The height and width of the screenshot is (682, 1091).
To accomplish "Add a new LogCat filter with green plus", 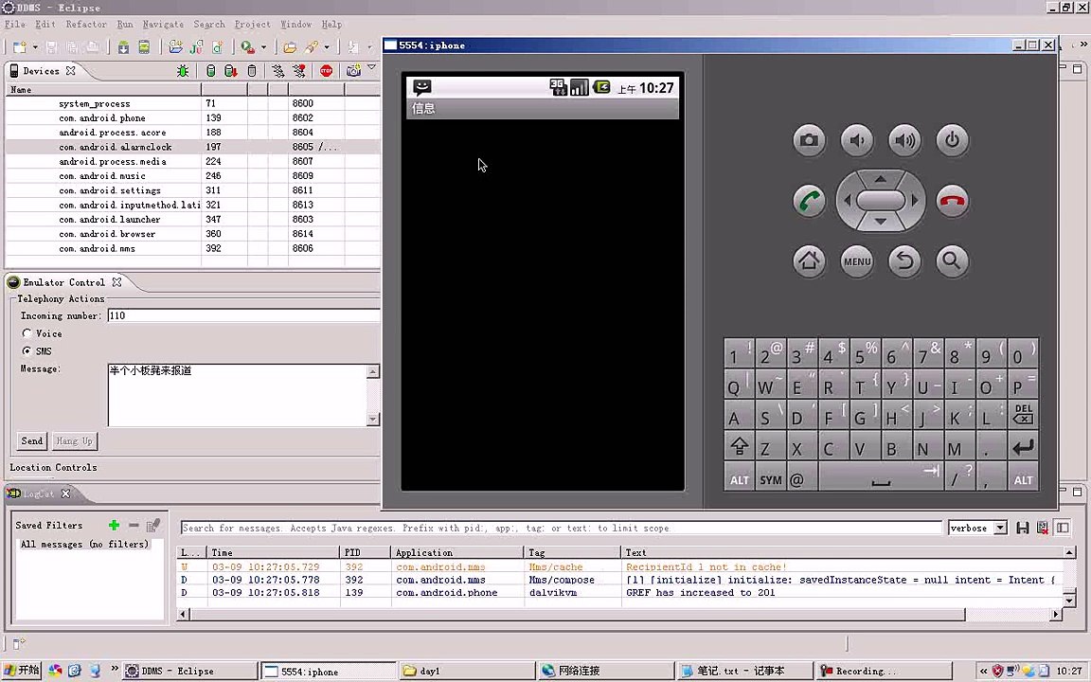I will pos(114,526).
